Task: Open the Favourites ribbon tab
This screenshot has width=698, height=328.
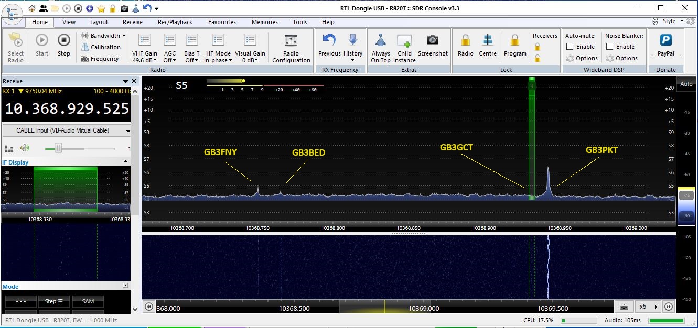Action: (x=222, y=22)
